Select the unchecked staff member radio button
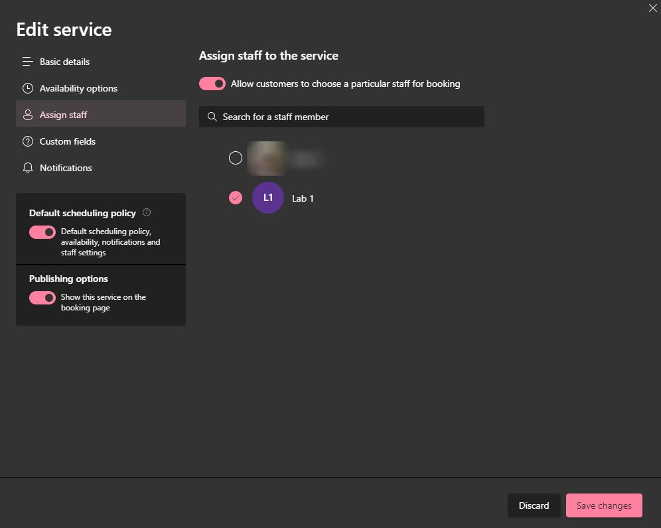 pos(236,158)
